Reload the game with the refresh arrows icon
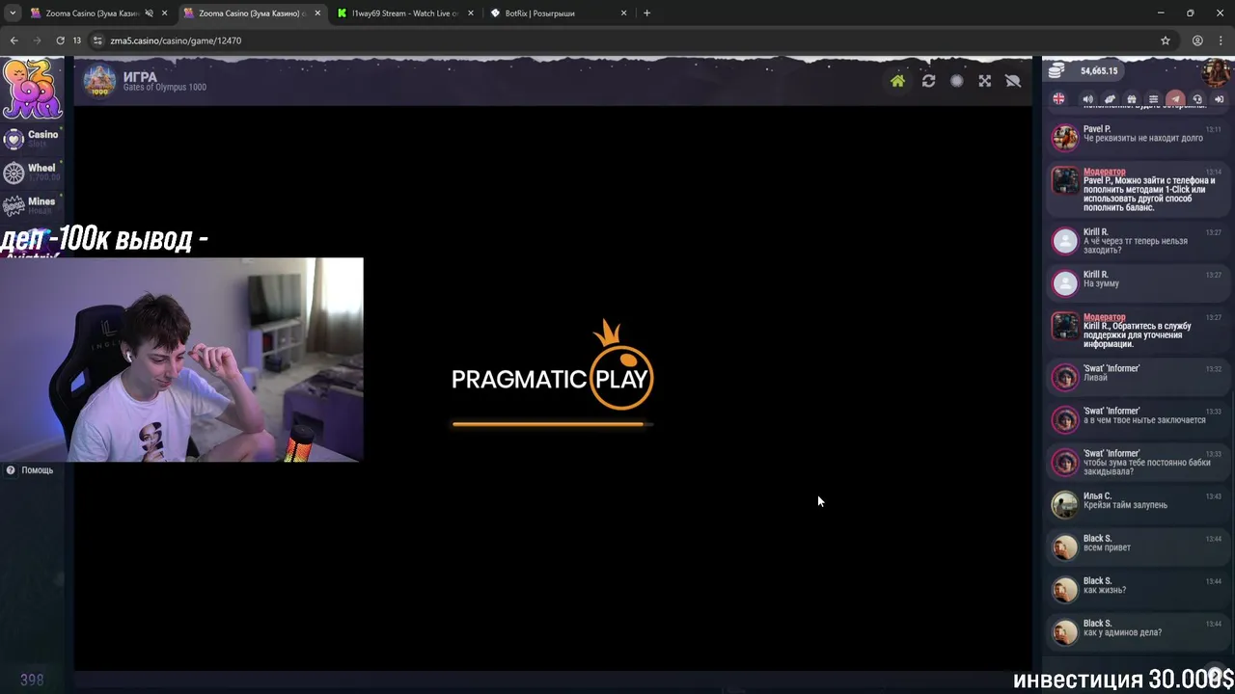 point(928,81)
